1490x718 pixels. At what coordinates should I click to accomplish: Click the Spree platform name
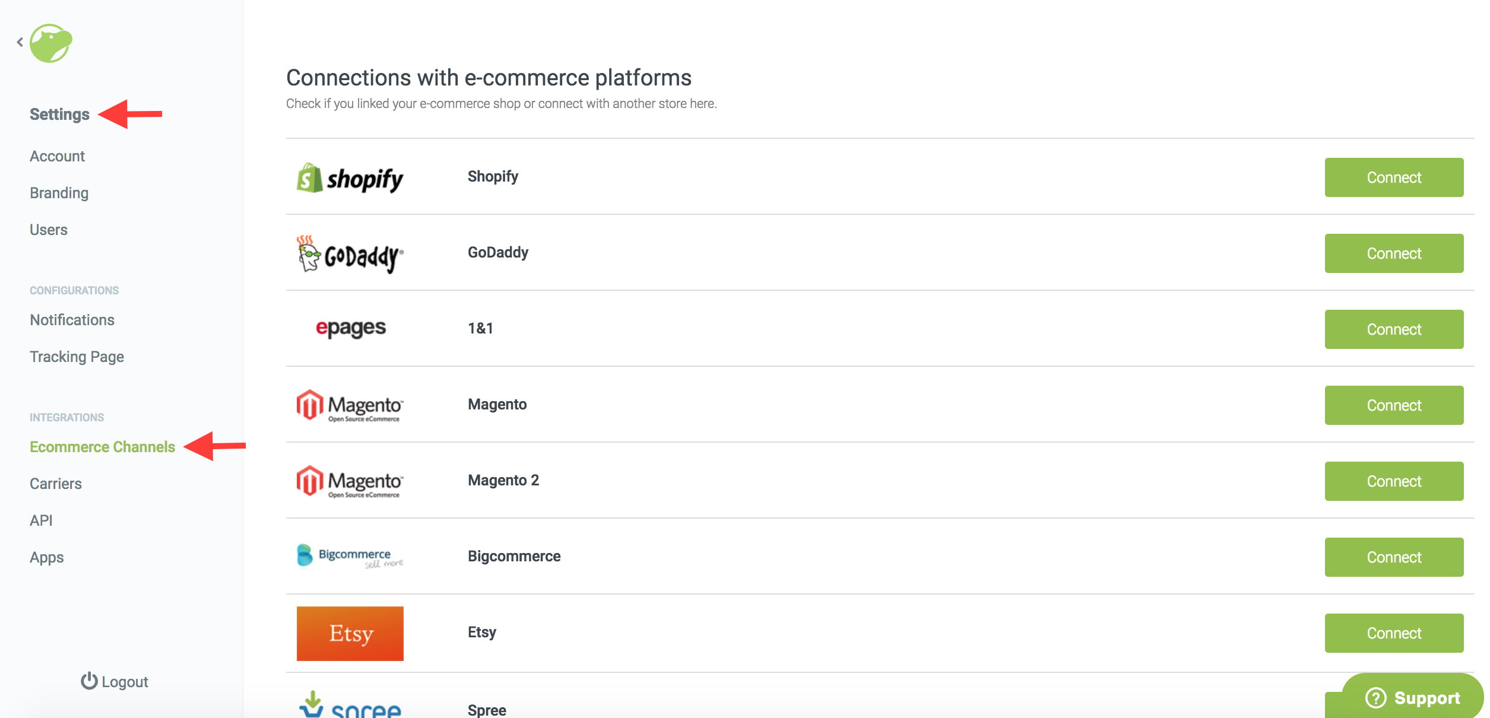tap(487, 710)
